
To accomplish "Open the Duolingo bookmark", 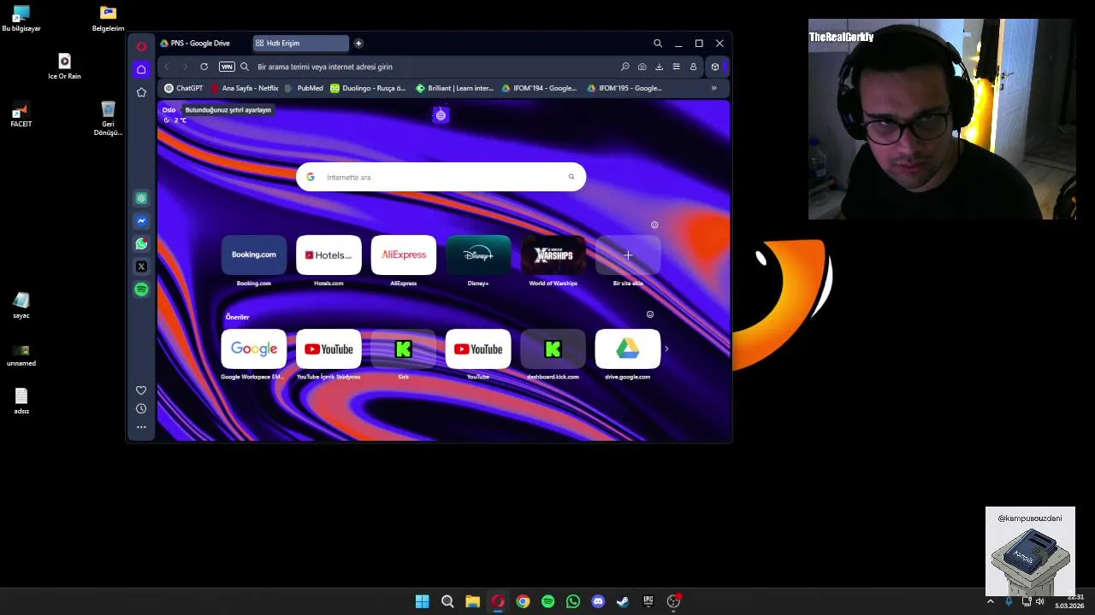I will 368,88.
